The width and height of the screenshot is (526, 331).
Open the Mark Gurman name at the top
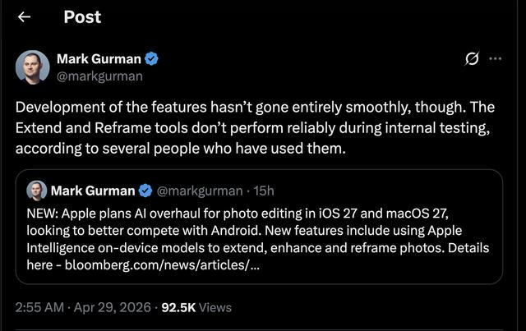coord(99,58)
